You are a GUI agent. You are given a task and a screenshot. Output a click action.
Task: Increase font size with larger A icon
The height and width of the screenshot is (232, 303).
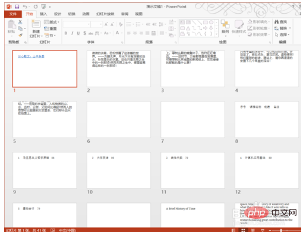point(106,24)
